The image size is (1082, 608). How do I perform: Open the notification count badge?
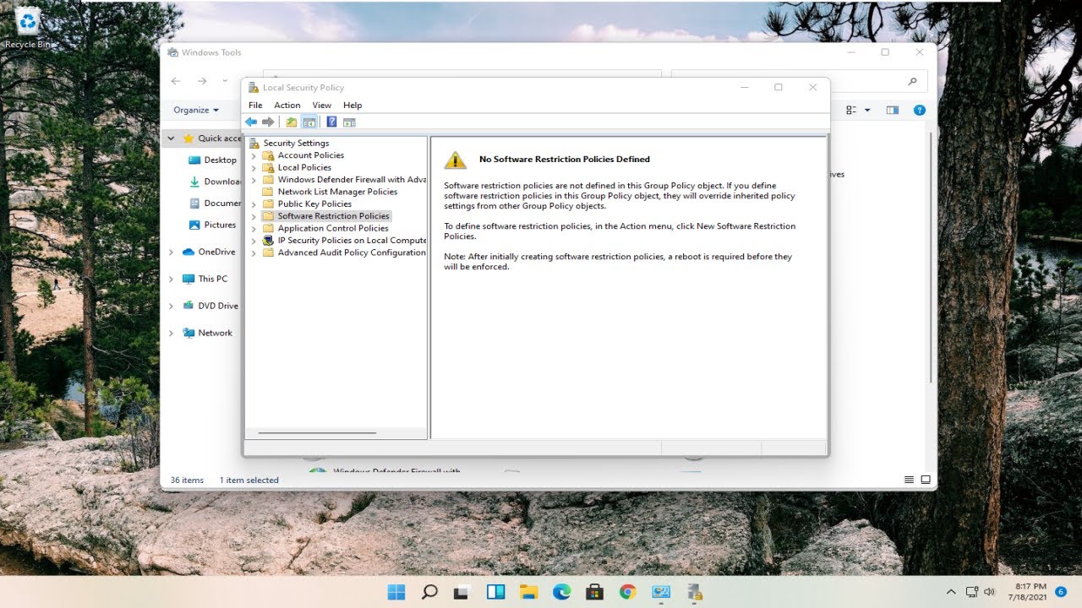point(1061,592)
